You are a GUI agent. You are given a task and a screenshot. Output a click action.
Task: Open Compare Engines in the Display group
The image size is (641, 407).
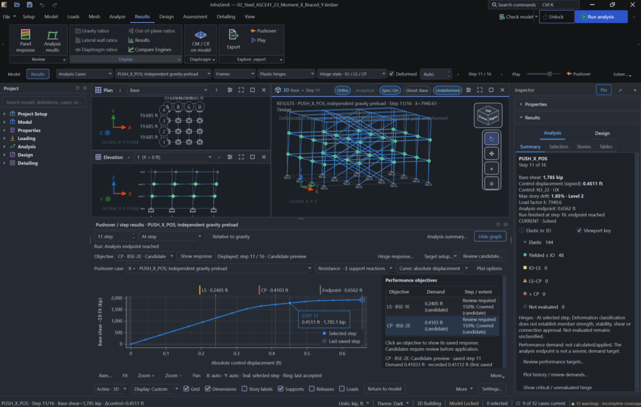[x=150, y=50]
